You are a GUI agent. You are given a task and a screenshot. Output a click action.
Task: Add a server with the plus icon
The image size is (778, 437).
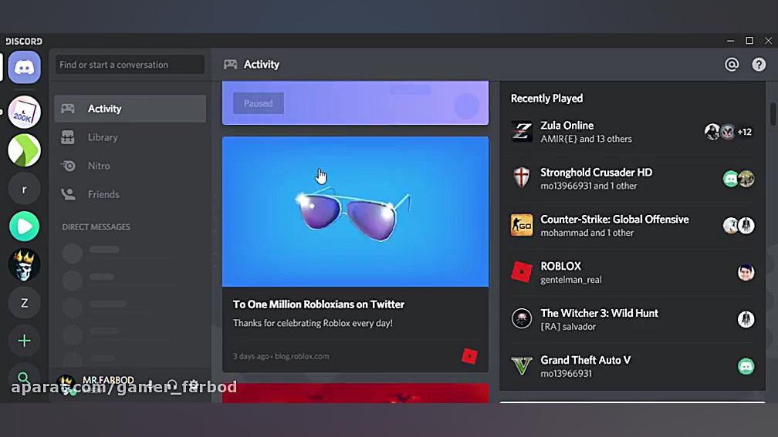pos(25,341)
